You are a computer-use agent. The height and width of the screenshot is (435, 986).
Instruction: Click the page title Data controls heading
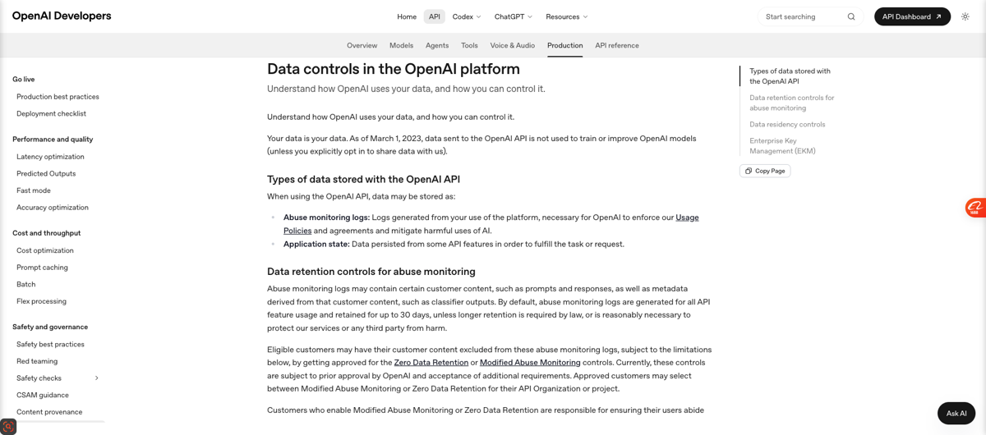(394, 69)
